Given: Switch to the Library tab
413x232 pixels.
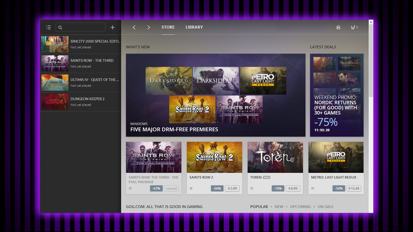Looking at the screenshot, I should (194, 27).
